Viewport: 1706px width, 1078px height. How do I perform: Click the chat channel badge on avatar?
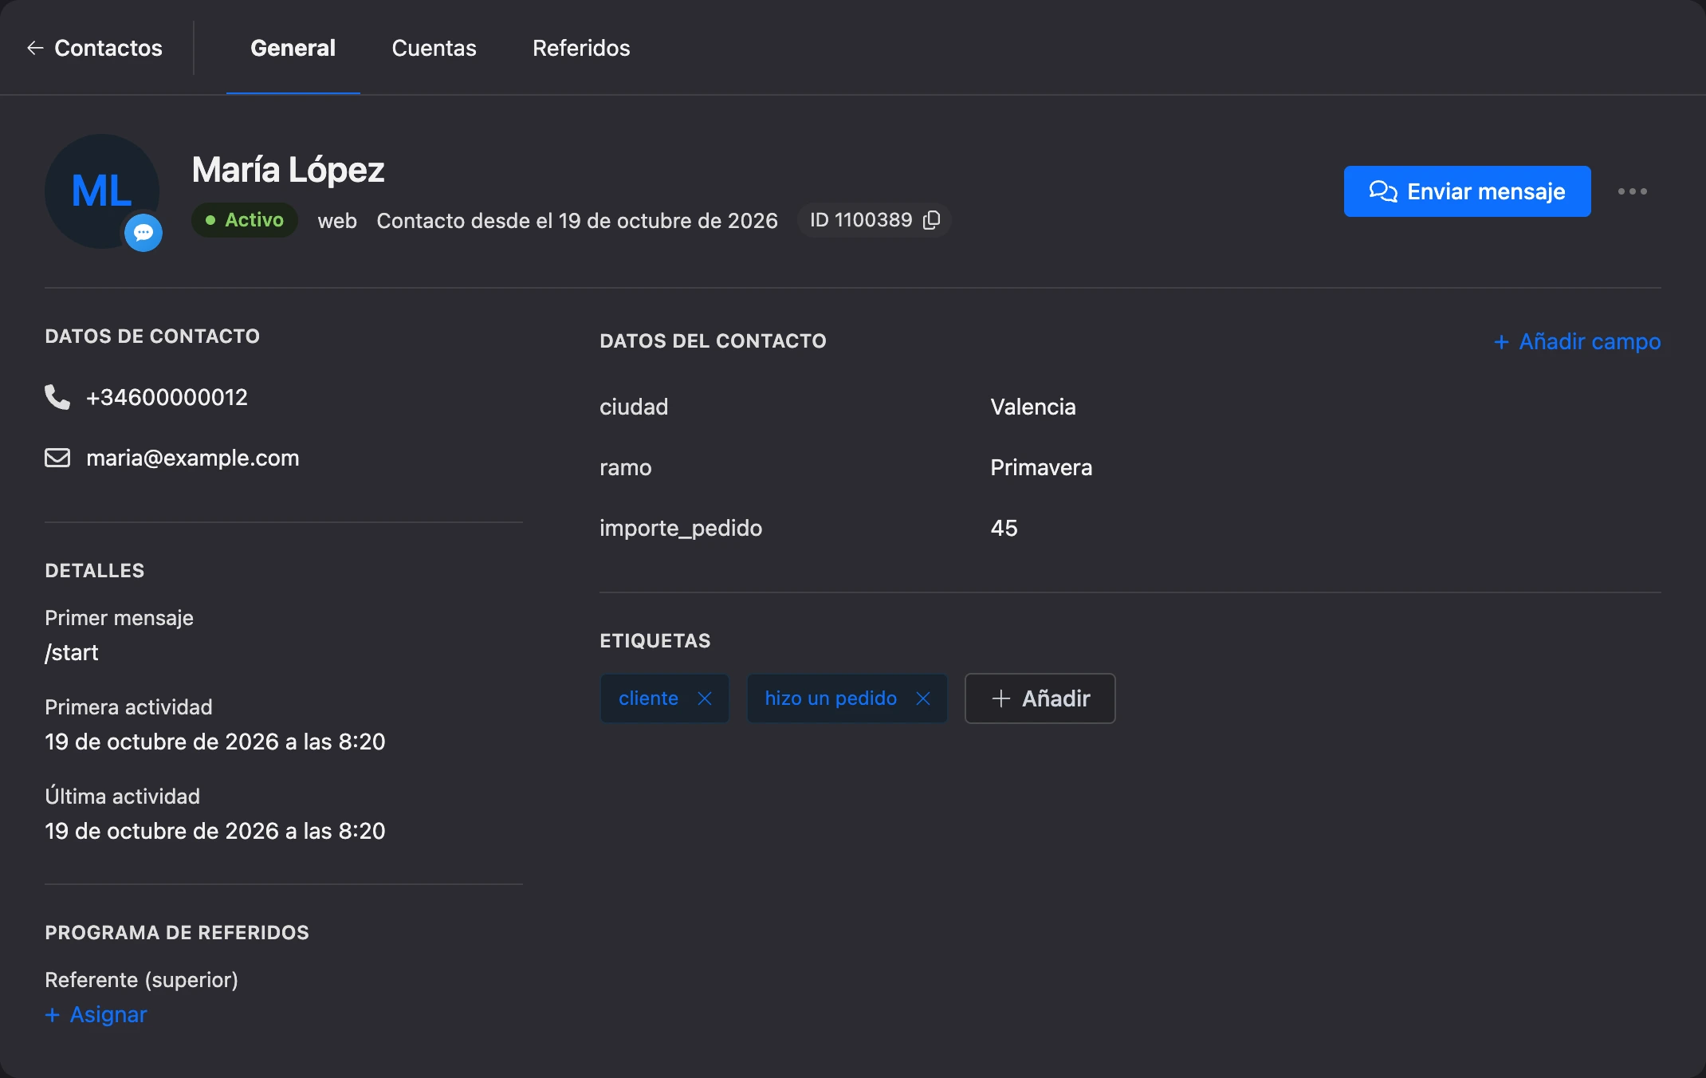coord(143,233)
